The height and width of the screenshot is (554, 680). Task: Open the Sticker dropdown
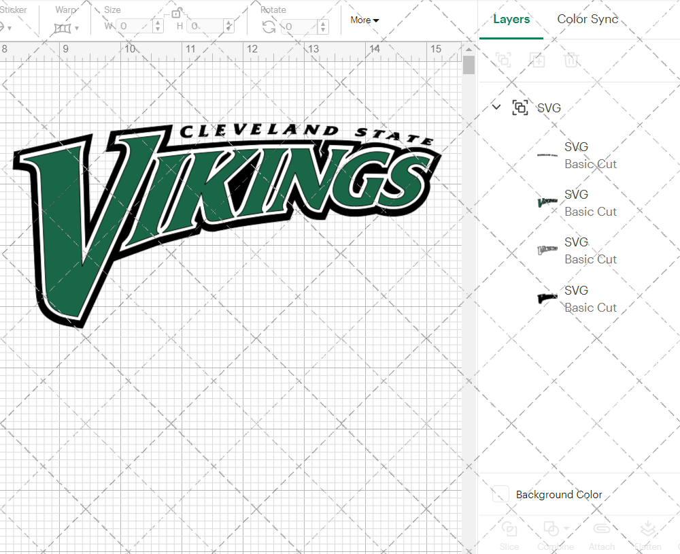[x=9, y=28]
